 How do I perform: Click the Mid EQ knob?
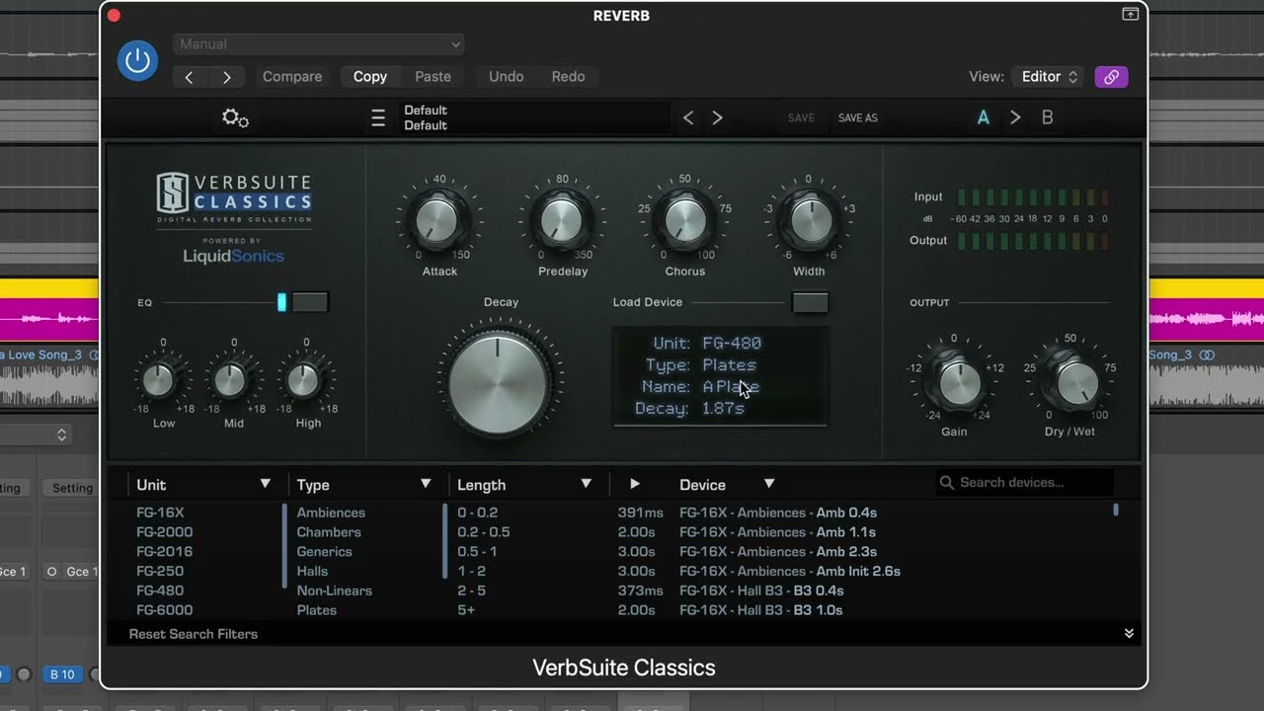point(230,380)
